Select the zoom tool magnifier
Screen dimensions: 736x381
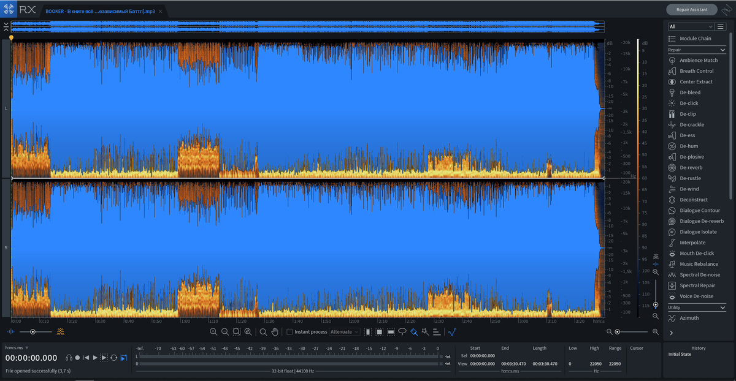coord(263,331)
